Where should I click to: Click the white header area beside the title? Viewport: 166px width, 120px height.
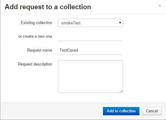tap(124, 7)
